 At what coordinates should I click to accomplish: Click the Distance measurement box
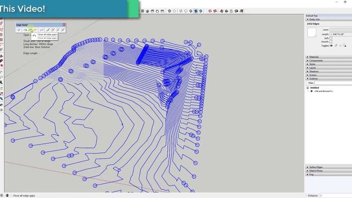click(x=336, y=196)
